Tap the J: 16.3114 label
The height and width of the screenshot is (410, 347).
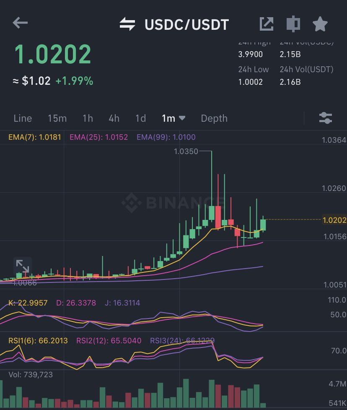click(x=122, y=303)
